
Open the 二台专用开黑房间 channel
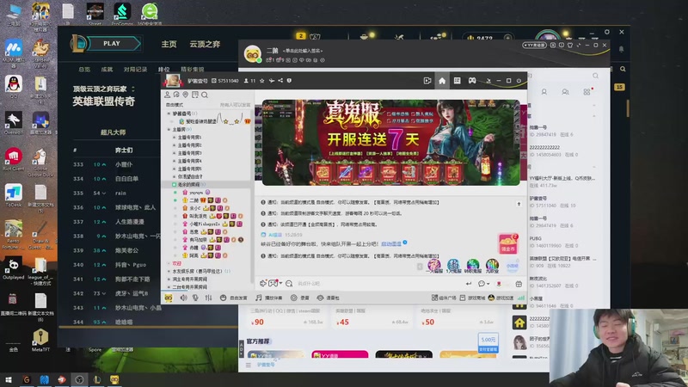[189, 287]
